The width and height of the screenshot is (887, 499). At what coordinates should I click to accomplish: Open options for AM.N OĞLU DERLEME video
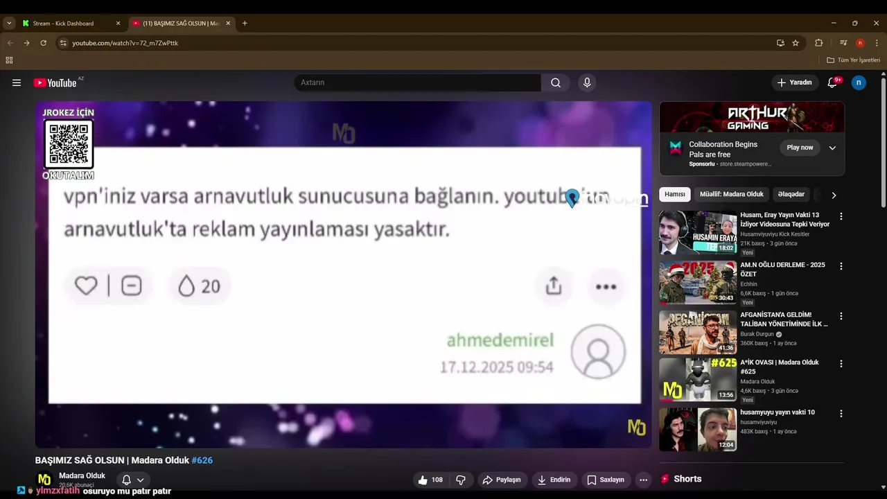[841, 266]
